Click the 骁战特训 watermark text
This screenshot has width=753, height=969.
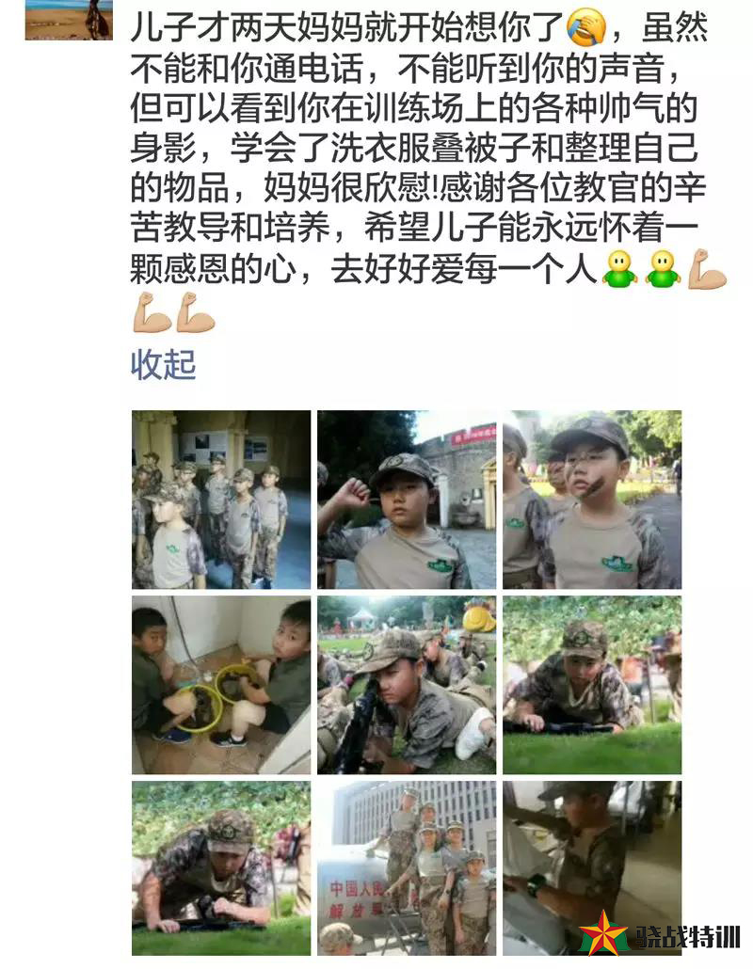684,937
